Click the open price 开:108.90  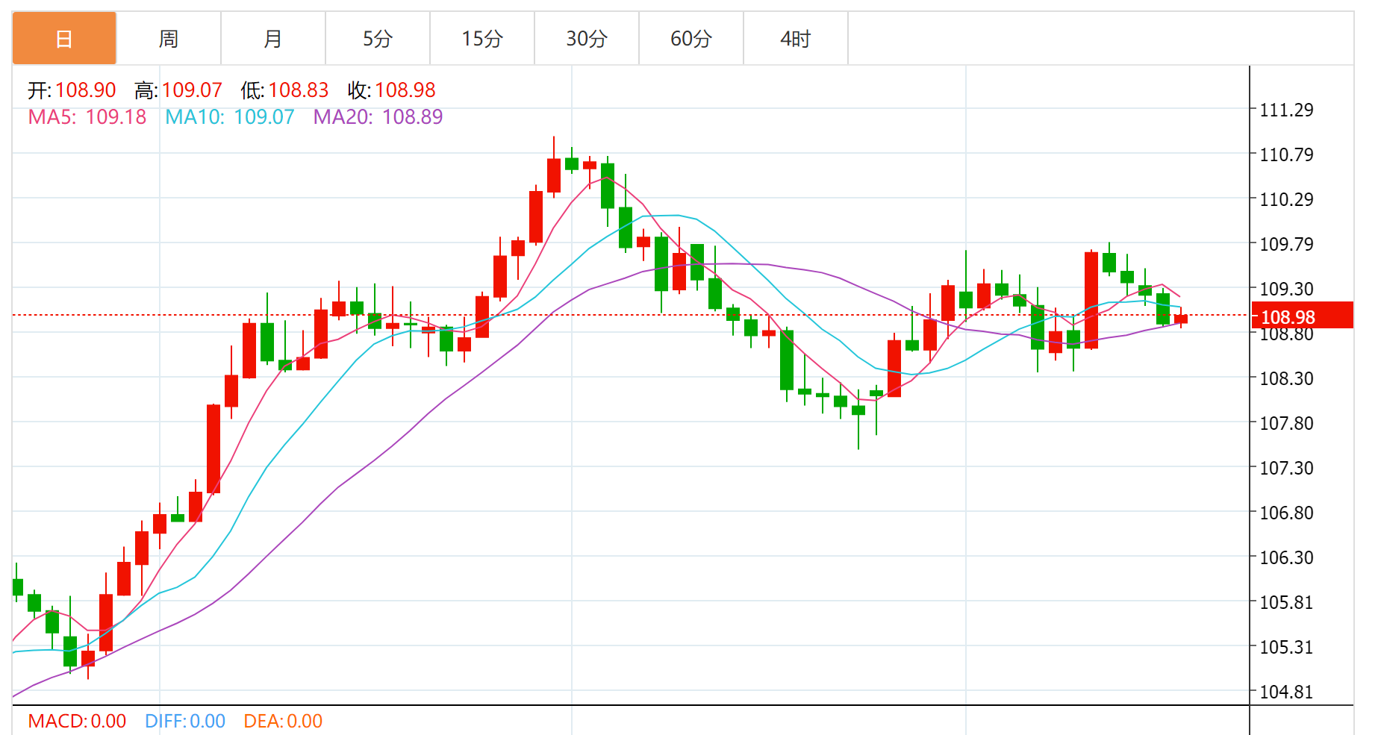tap(72, 90)
